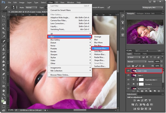The image size is (166, 113).
Task: Toggle lock position
Action: click(x=140, y=66)
